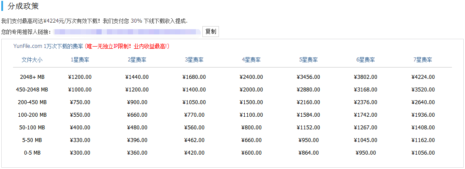Screen dimensions: 465x169
Task: Click the ¥1267.00 rate cell
Action: click(366, 128)
